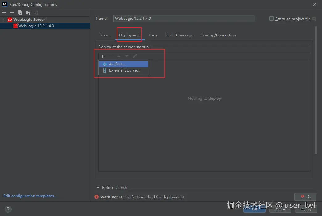
Task: Select the WebLogic 12.2.1.4.0 tree item
Action: point(45,26)
